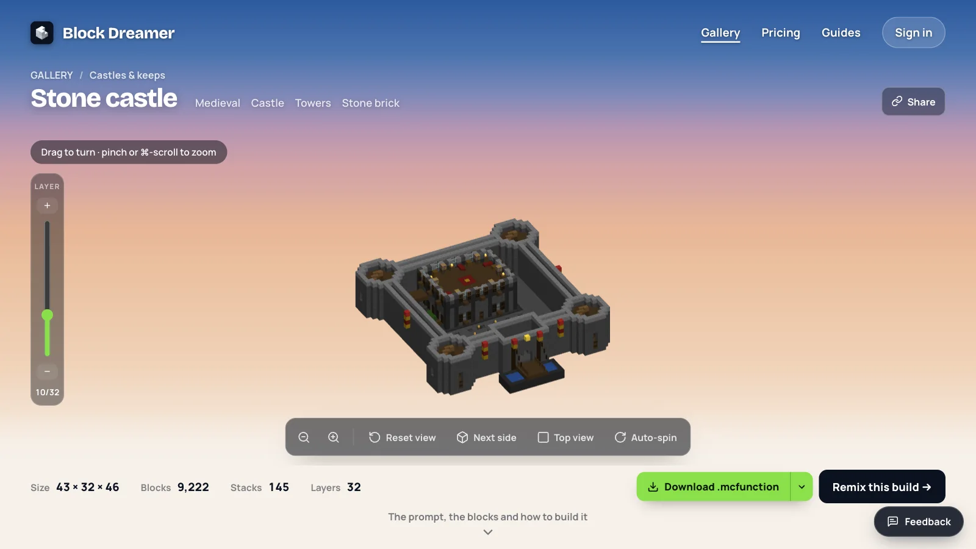Click the zoom out magnifier icon
This screenshot has width=976, height=549.
click(304, 437)
